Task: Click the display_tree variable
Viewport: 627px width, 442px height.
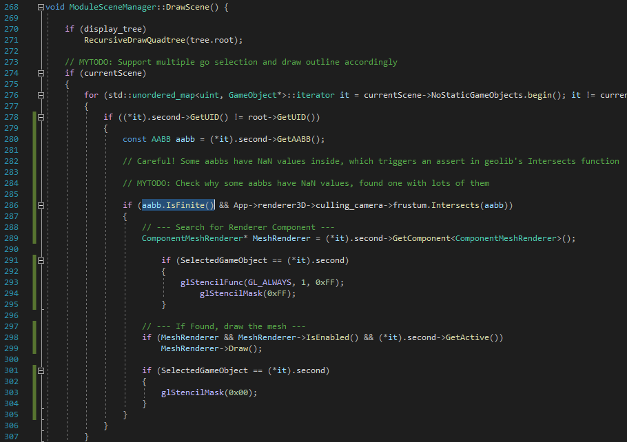Action: 113,29
